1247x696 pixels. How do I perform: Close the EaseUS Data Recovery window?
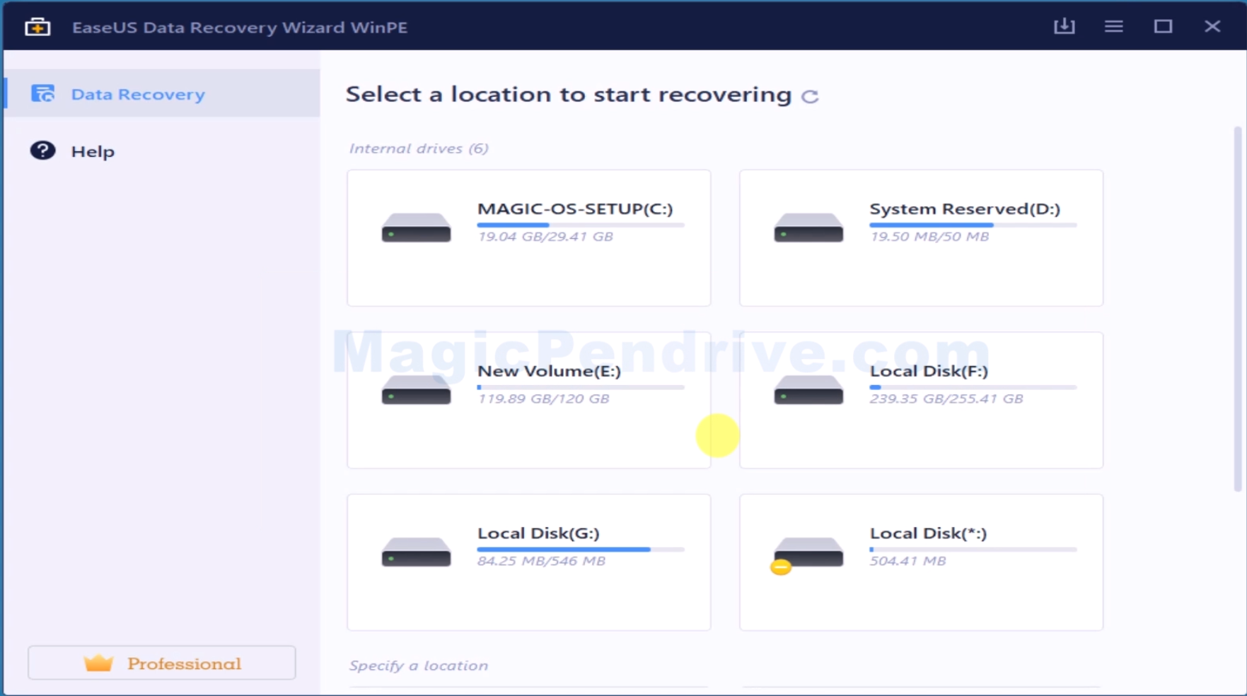coord(1212,26)
